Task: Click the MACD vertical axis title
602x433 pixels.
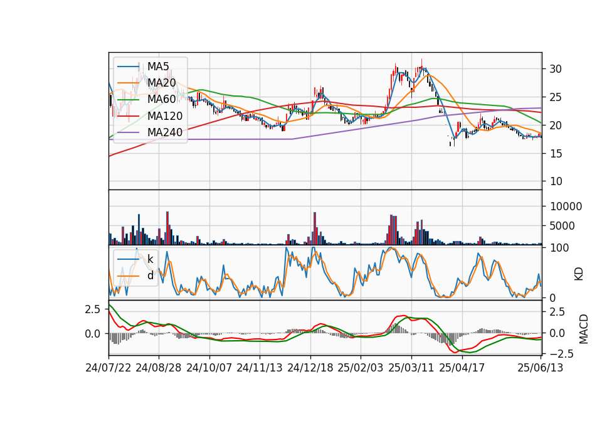Action: point(584,329)
